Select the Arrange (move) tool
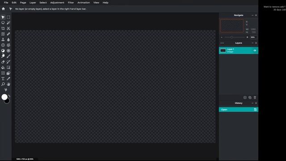The width and height of the screenshot is (286, 161). coord(3,17)
